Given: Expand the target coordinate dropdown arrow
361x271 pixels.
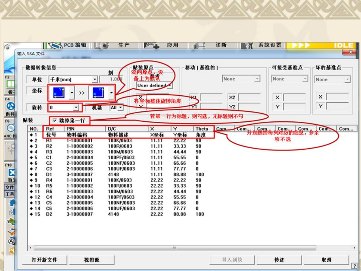Looking at the screenshot, I should tap(111, 93).
